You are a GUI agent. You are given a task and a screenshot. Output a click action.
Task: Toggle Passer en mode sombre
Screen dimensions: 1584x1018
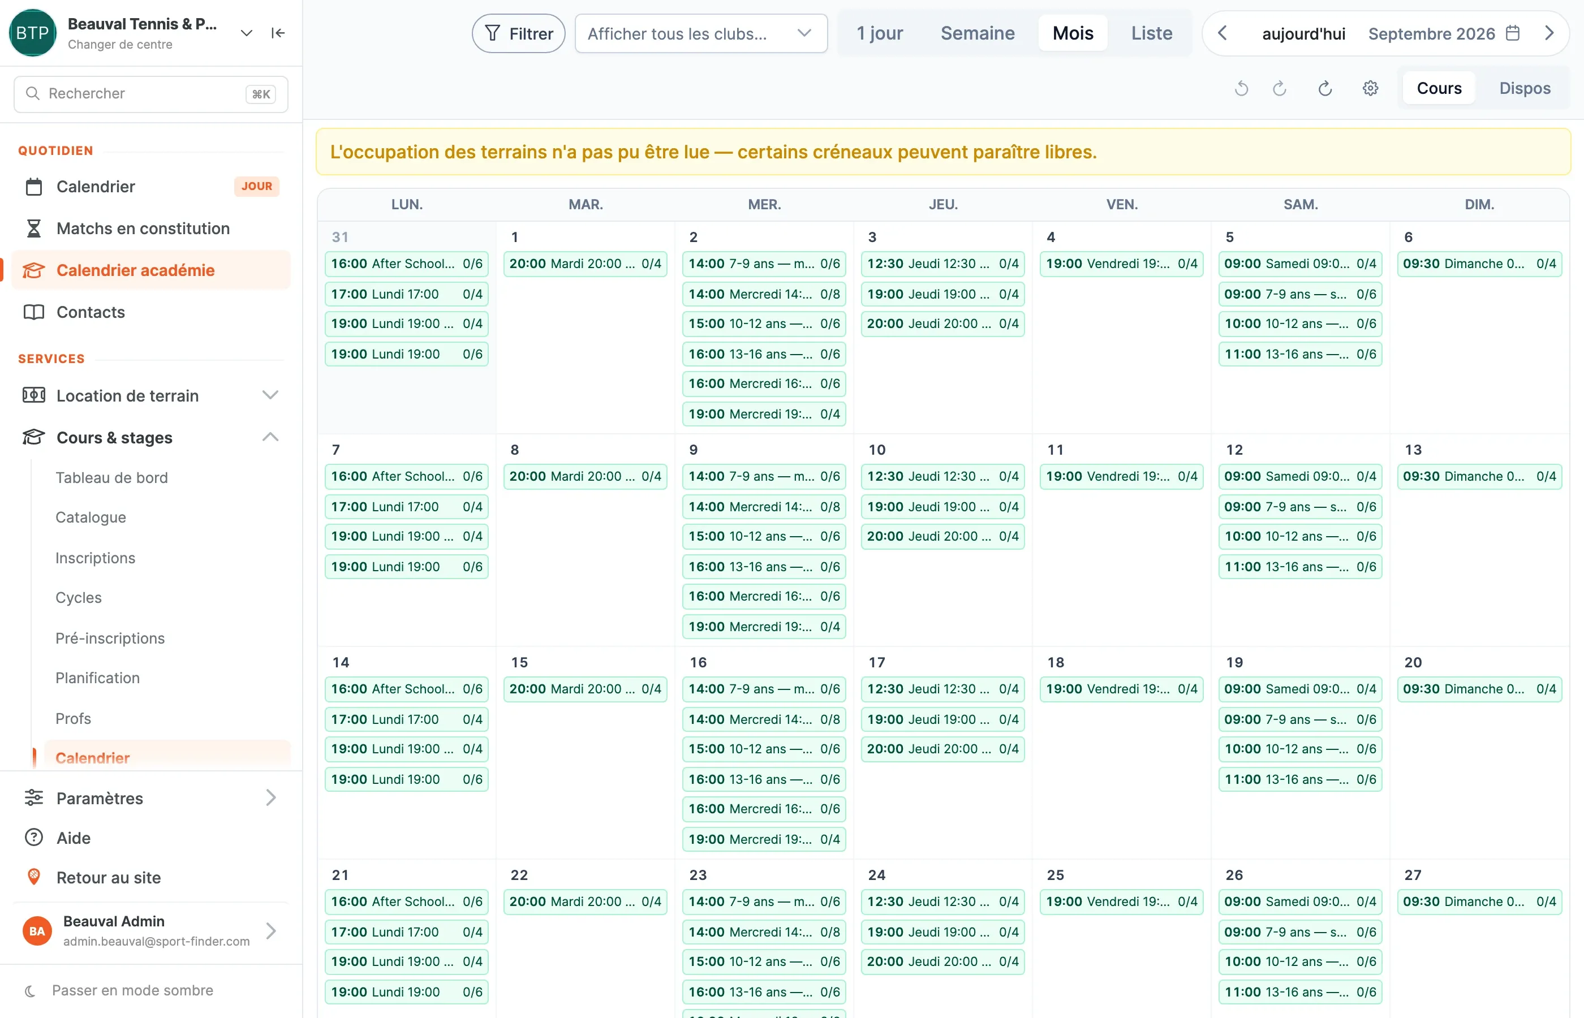point(119,990)
